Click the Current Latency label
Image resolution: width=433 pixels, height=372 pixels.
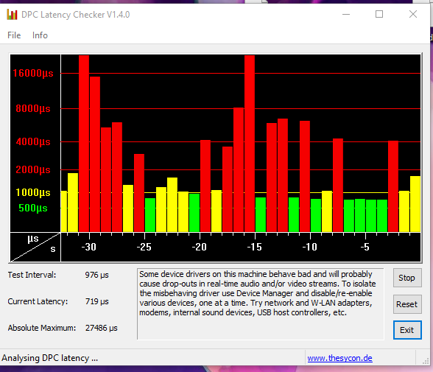38,301
